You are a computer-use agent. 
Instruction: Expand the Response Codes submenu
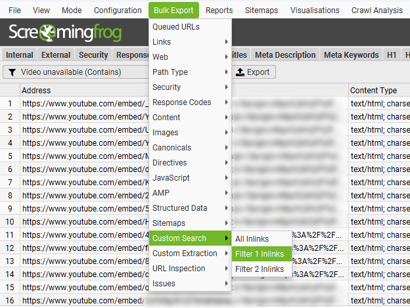point(190,102)
